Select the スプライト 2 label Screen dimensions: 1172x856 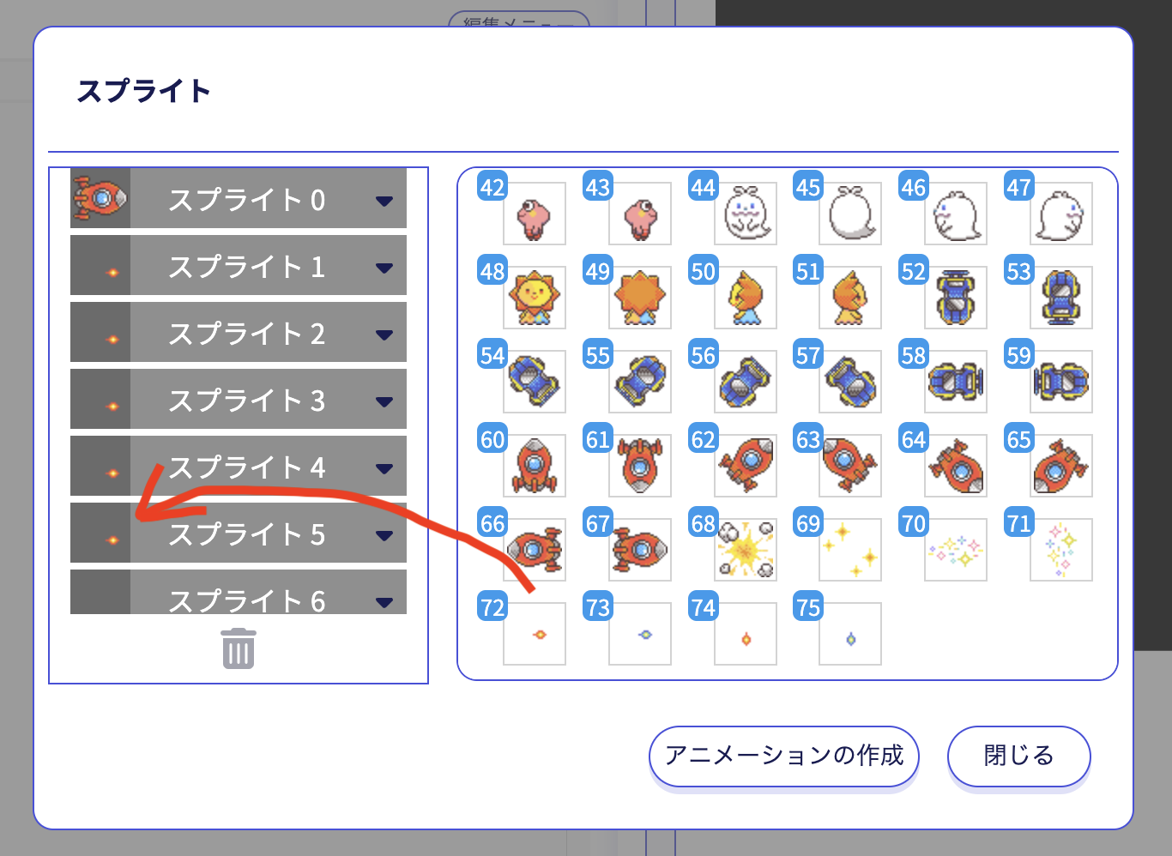(x=247, y=334)
